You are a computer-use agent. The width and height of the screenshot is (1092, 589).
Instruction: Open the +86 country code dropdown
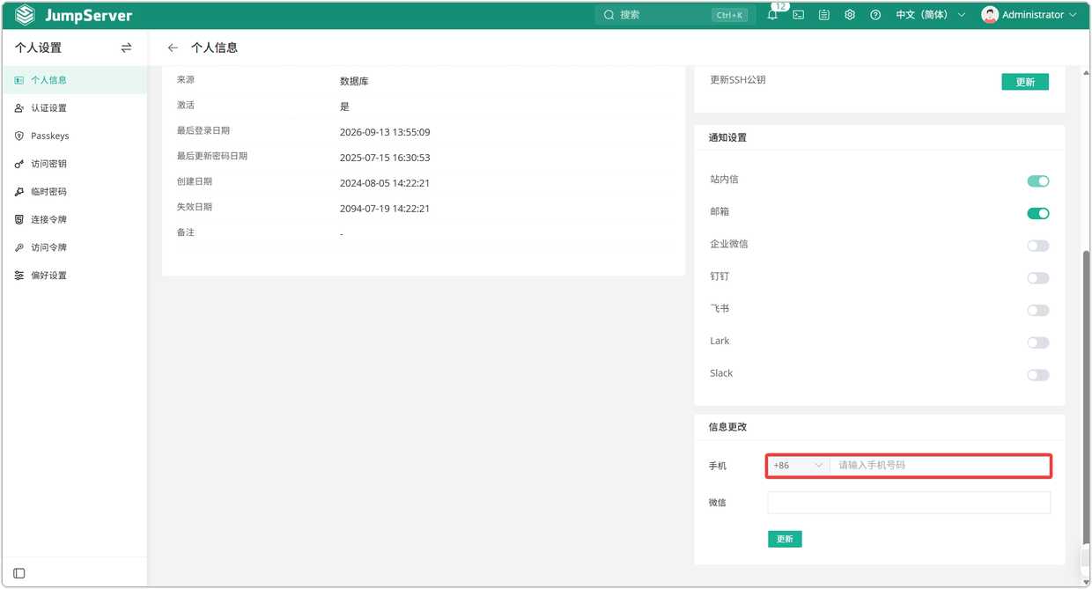(x=798, y=466)
